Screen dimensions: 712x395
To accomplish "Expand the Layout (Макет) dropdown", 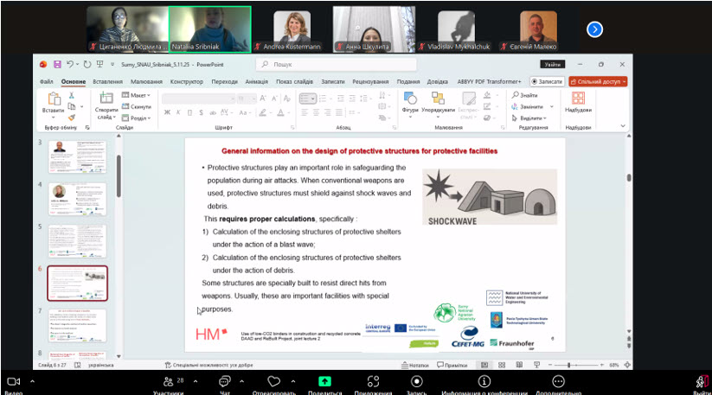I will 139,95.
